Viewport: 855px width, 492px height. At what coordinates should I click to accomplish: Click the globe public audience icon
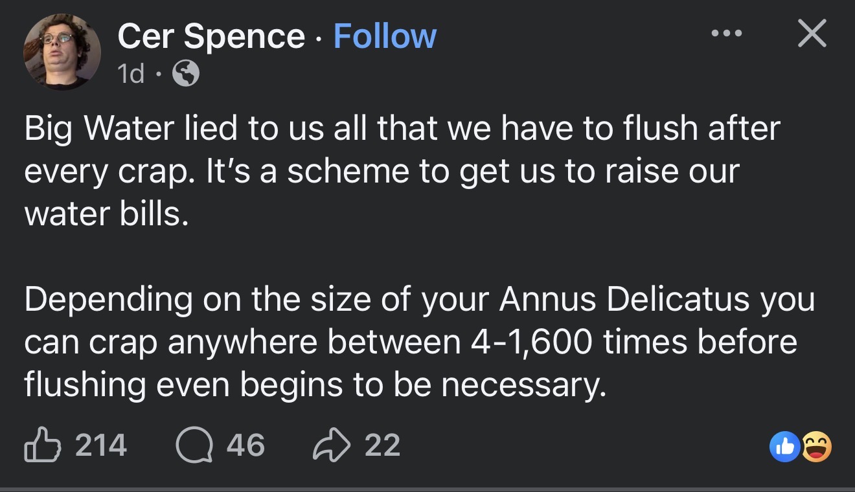[186, 75]
